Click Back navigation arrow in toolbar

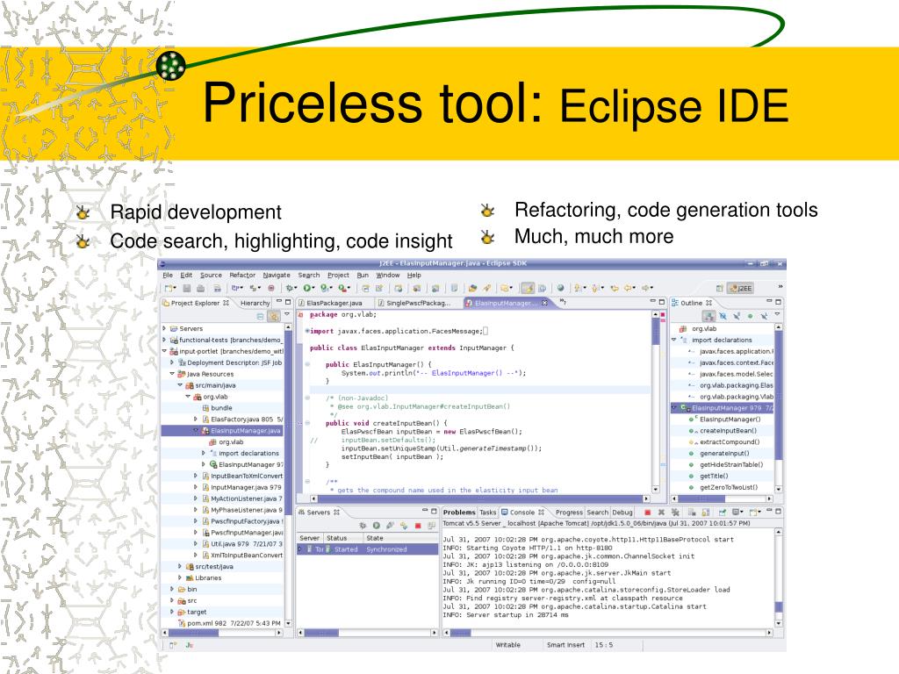tap(628, 288)
